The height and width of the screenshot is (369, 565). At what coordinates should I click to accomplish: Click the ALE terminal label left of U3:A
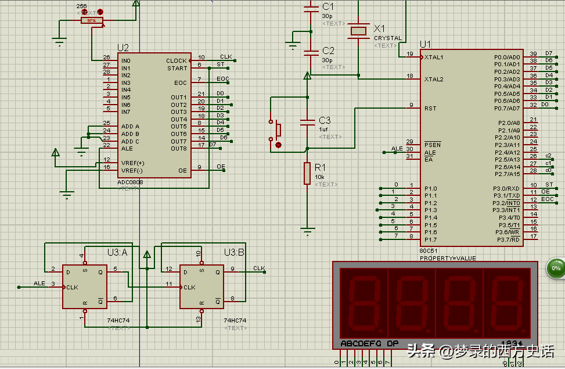click(39, 283)
